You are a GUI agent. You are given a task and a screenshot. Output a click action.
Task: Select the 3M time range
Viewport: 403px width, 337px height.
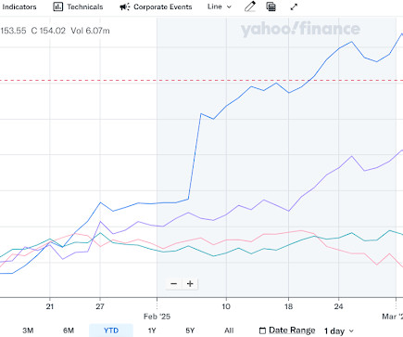28,331
